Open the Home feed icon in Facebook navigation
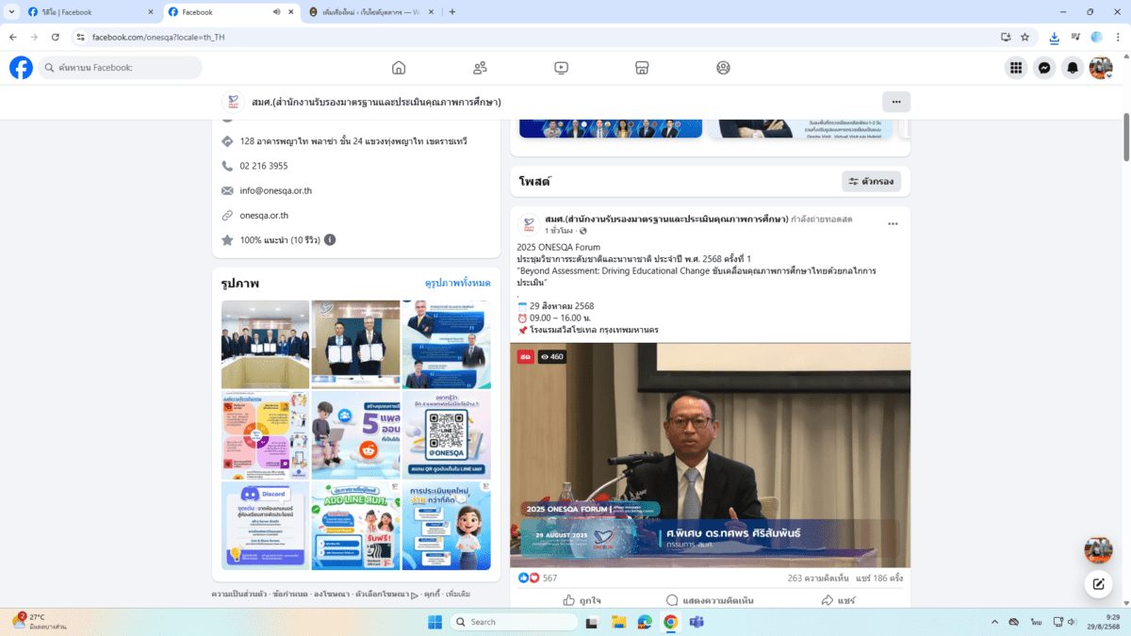Image resolution: width=1131 pixels, height=636 pixels. [x=399, y=68]
